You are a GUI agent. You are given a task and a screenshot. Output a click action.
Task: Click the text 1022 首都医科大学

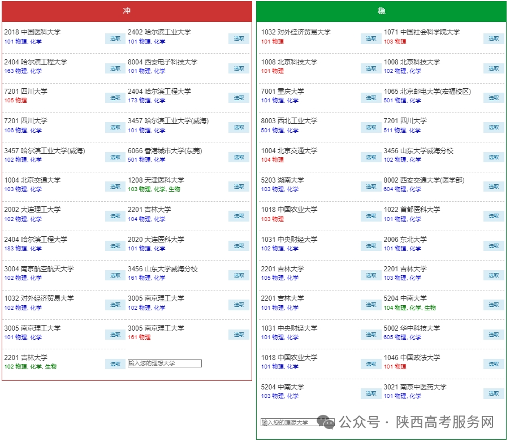click(x=412, y=210)
